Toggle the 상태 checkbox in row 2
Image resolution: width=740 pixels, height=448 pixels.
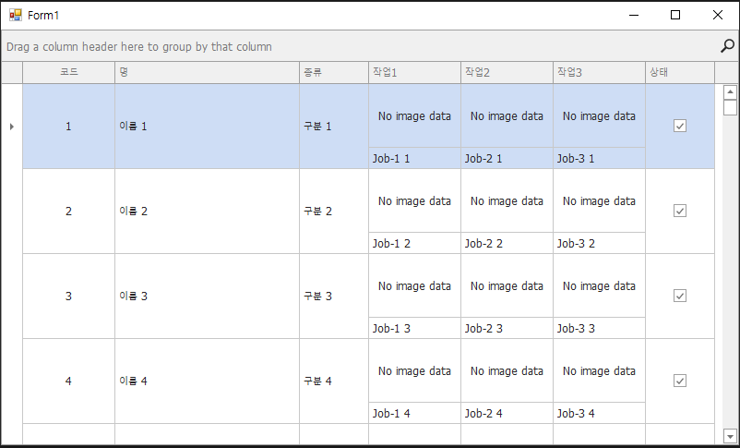(x=680, y=211)
